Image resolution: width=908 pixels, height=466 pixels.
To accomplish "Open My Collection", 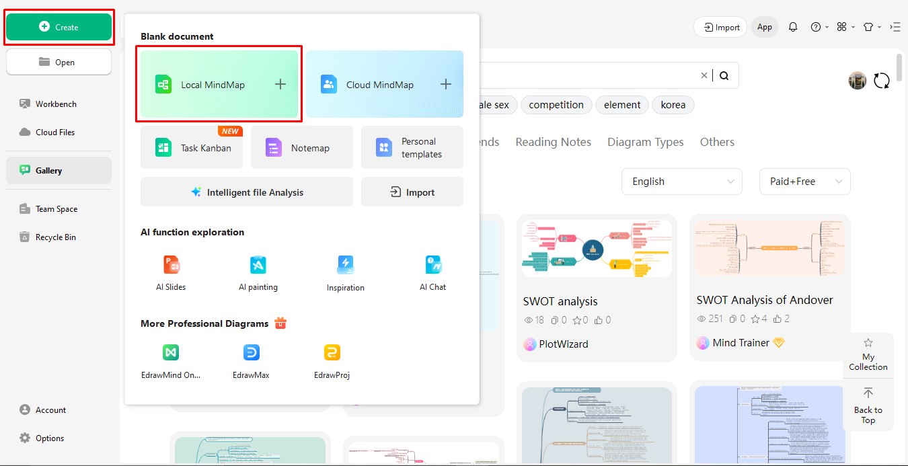I will (x=868, y=354).
